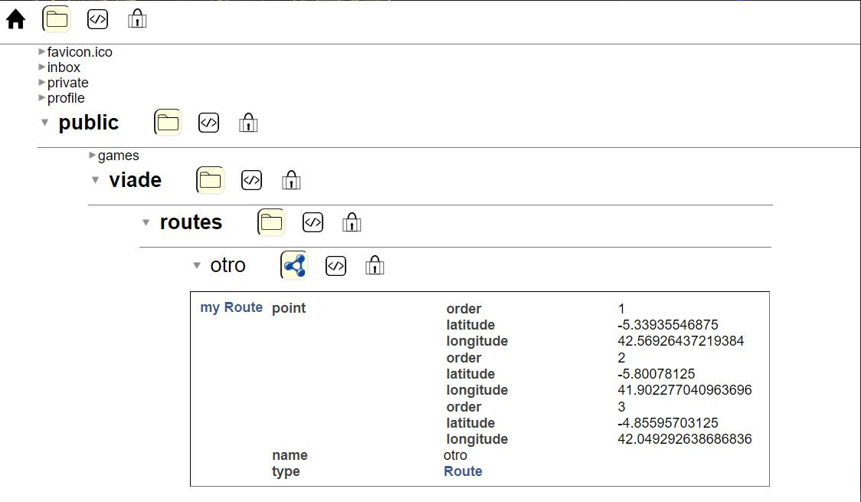Screen dimensions: 861x502
Task: Expand the favicon.ico tree item
Action: pos(42,52)
